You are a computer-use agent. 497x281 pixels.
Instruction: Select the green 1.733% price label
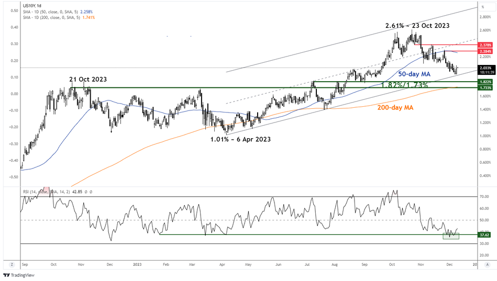(484, 88)
